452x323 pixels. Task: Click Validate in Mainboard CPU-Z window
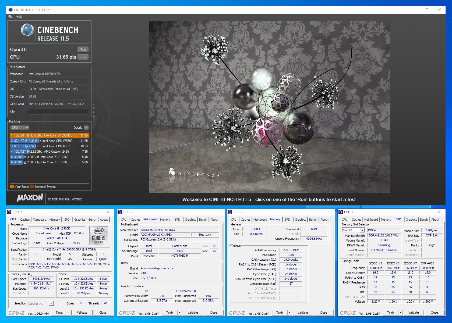click(193, 313)
